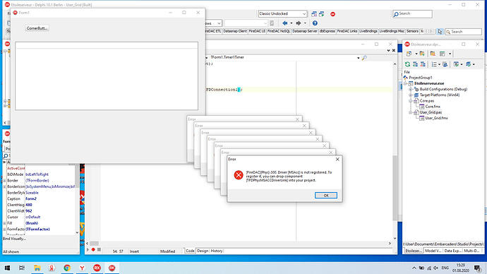487x274 pixels.
Task: Click the green Refresh icon in Project Manager
Action: [407, 64]
